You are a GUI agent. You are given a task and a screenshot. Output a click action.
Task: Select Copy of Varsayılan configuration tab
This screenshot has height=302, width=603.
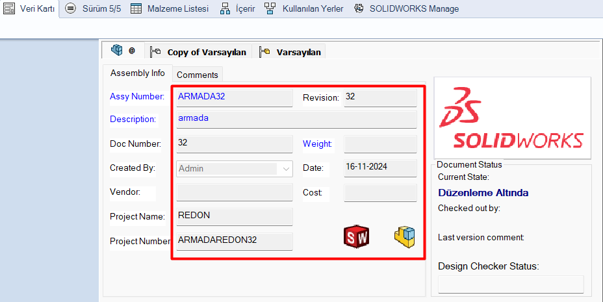(198, 51)
